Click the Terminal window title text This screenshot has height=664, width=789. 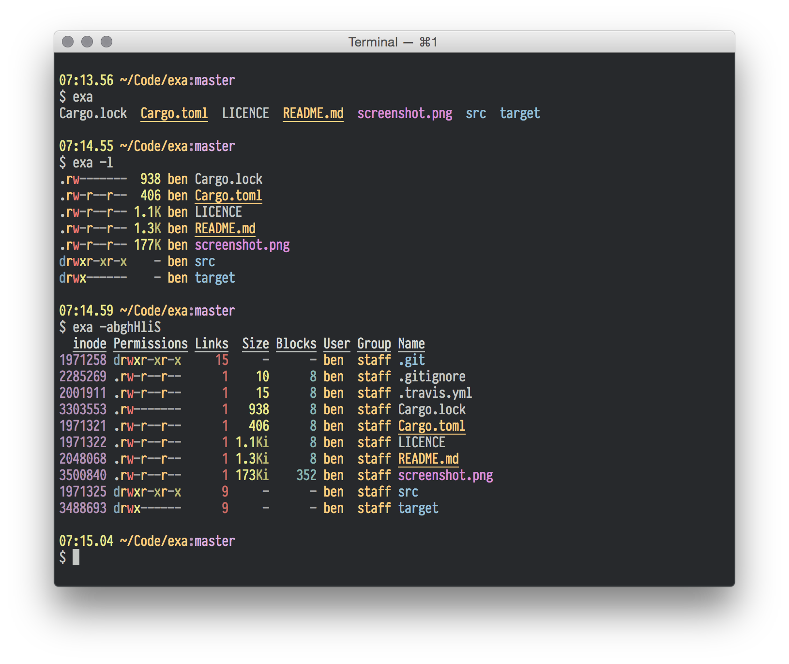click(x=393, y=42)
